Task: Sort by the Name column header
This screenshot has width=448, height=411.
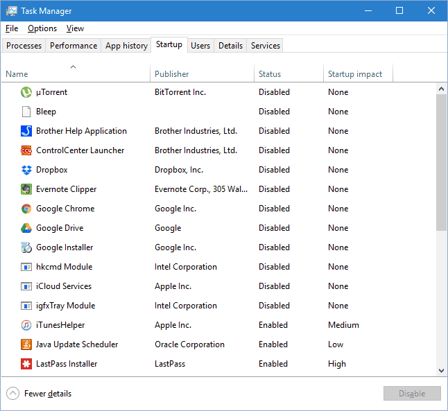Action: 76,73
